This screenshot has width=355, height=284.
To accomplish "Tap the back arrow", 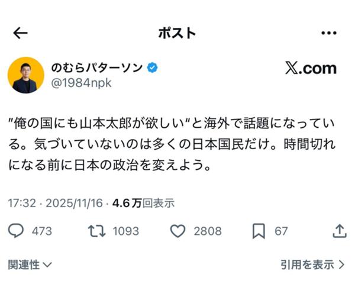I will (x=20, y=33).
